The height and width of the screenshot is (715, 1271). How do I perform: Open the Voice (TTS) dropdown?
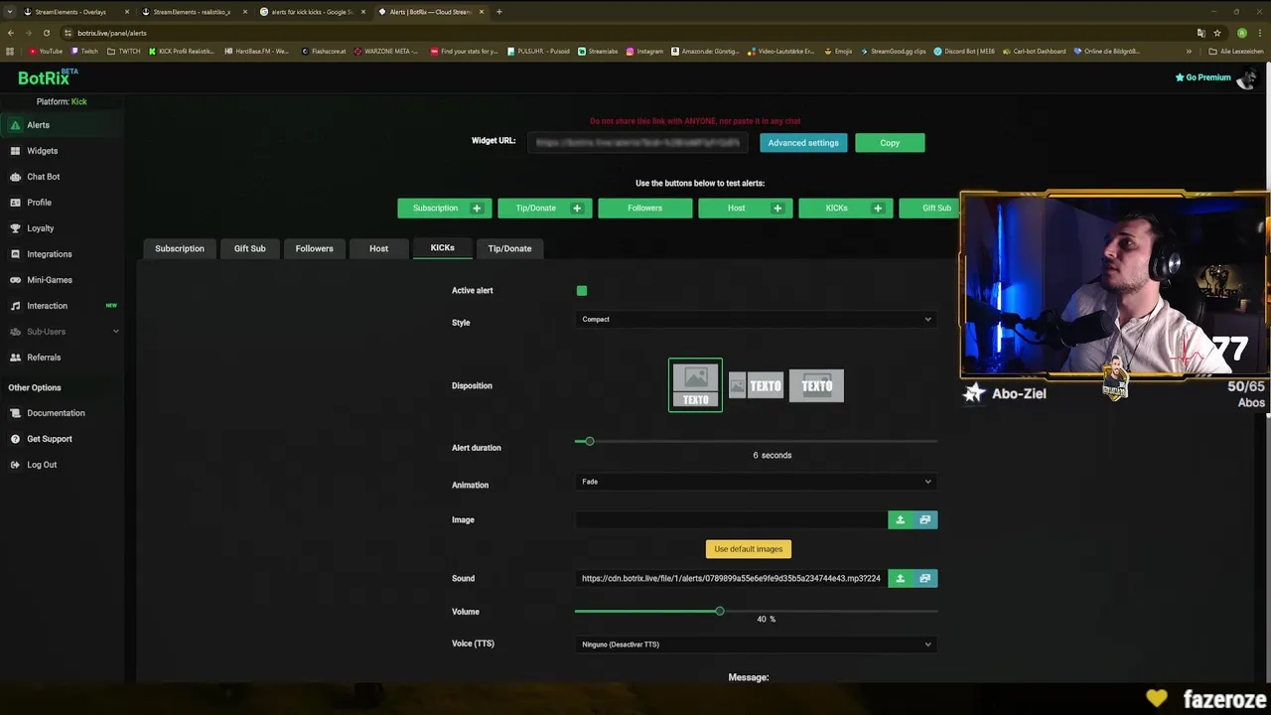click(757, 644)
